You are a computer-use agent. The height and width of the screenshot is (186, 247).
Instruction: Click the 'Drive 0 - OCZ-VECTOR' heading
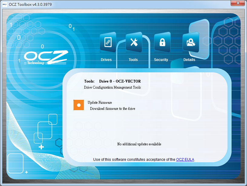pos(120,81)
